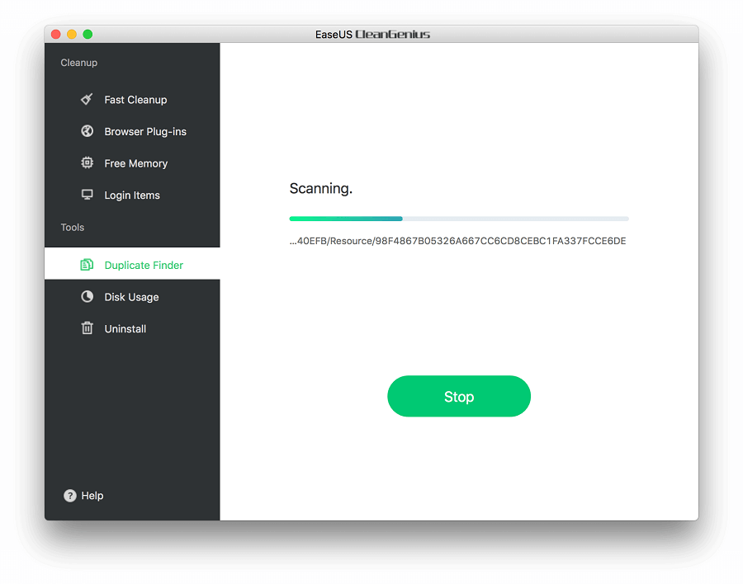Click the Free Memory chip icon
The width and height of the screenshot is (743, 584).
(x=88, y=162)
